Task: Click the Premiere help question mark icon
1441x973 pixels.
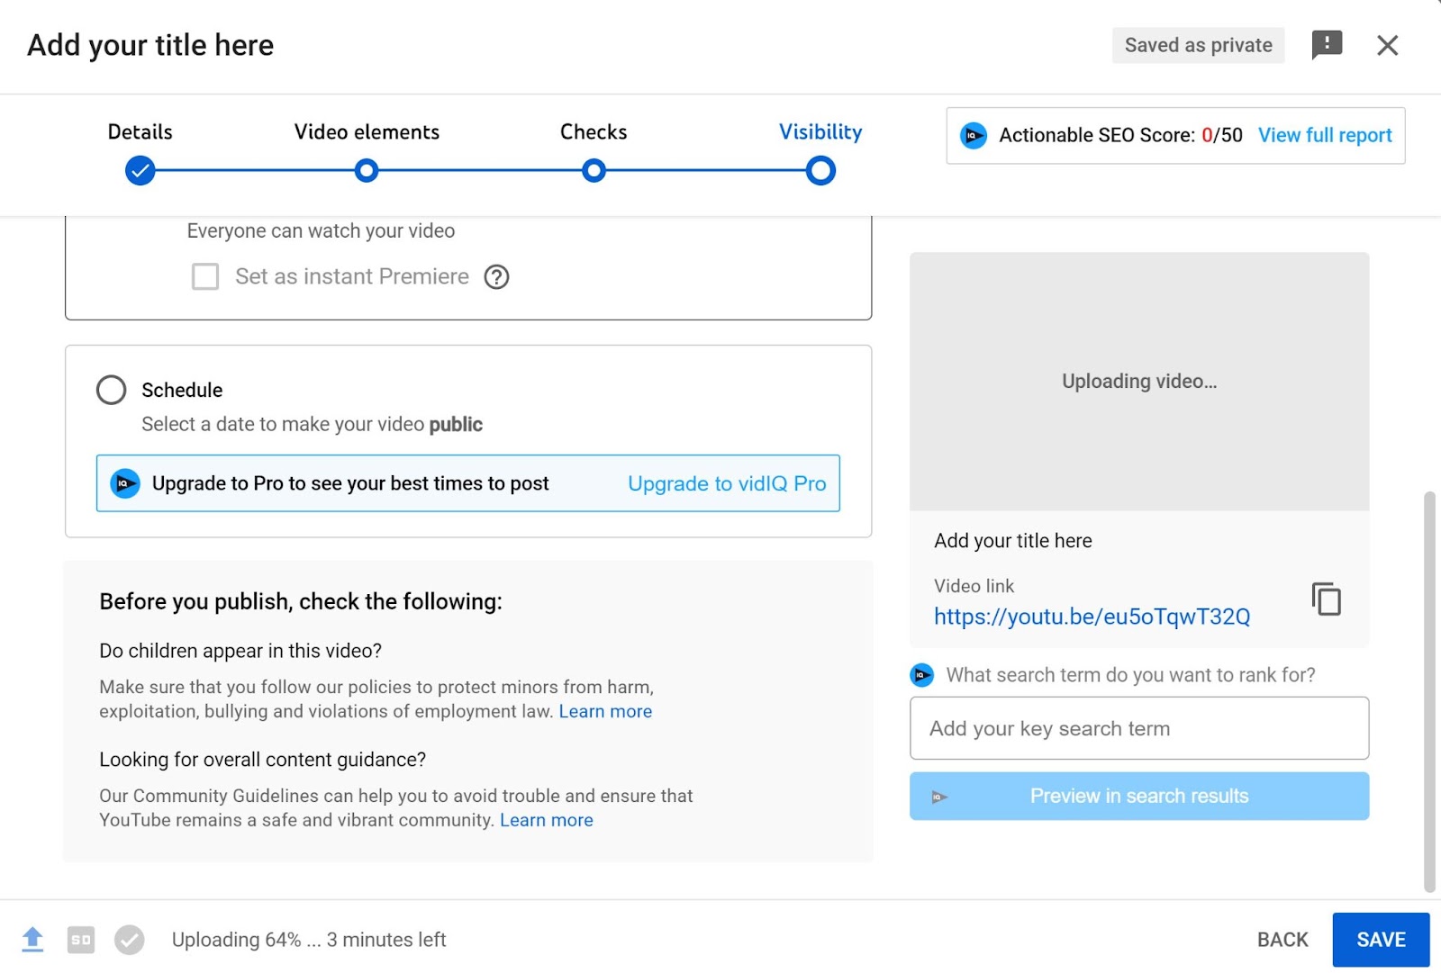Action: point(496,276)
